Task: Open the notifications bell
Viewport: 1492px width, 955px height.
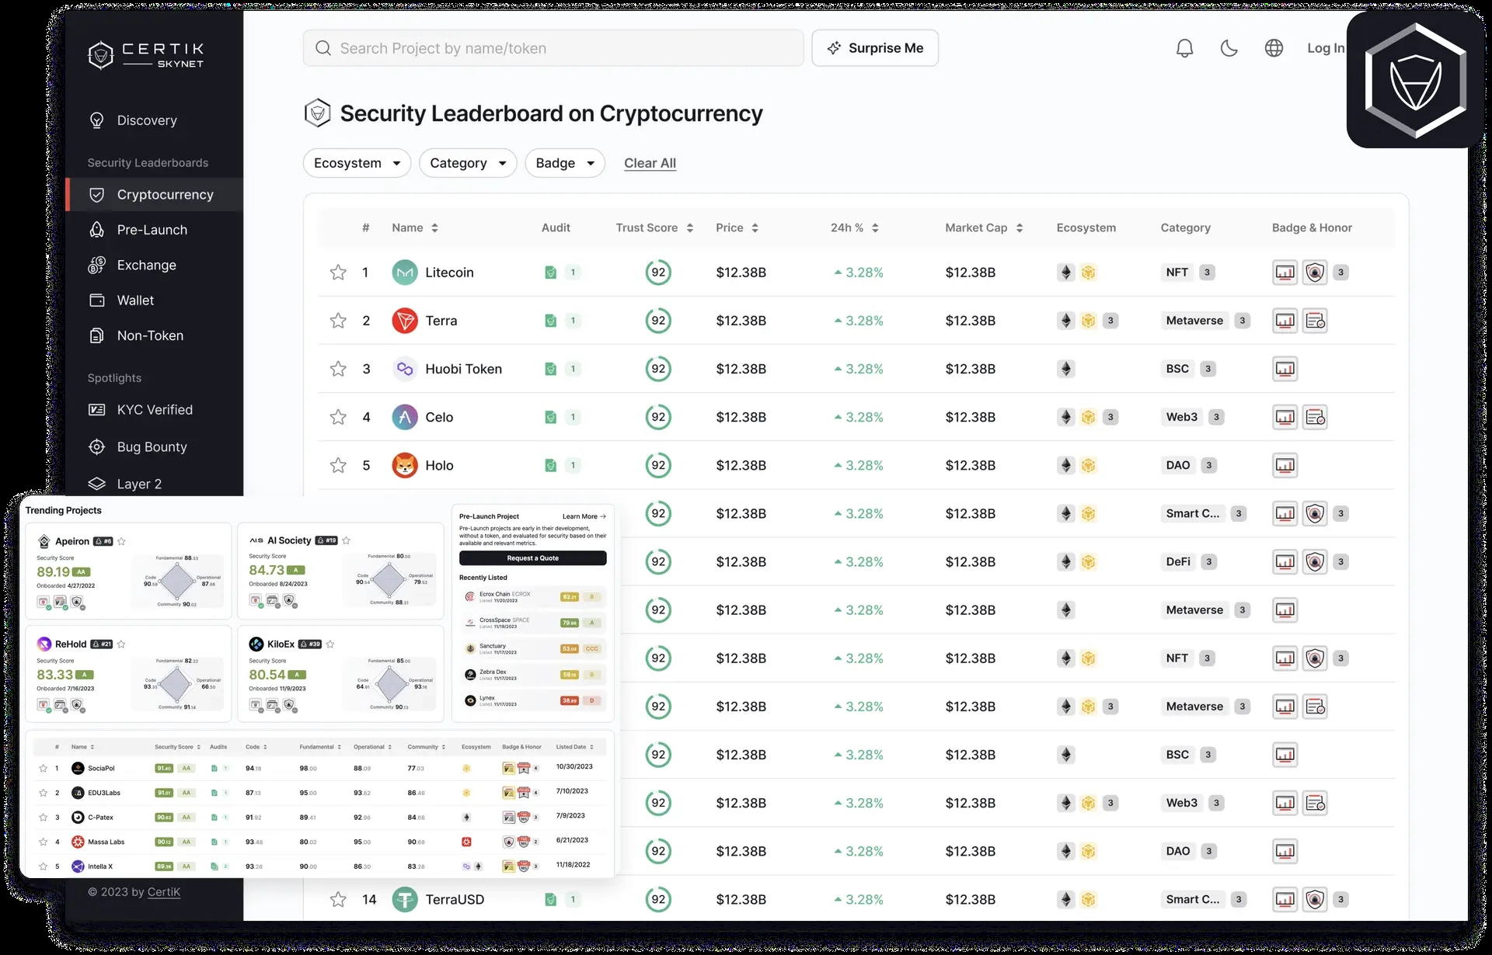Action: (x=1184, y=48)
